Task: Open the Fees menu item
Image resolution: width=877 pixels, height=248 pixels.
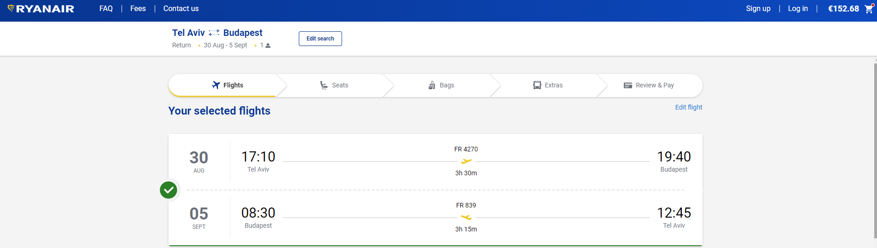Action: pyautogui.click(x=138, y=9)
